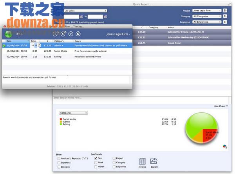Click the Export icon
This screenshot has height=174, width=235.
coord(154,161)
